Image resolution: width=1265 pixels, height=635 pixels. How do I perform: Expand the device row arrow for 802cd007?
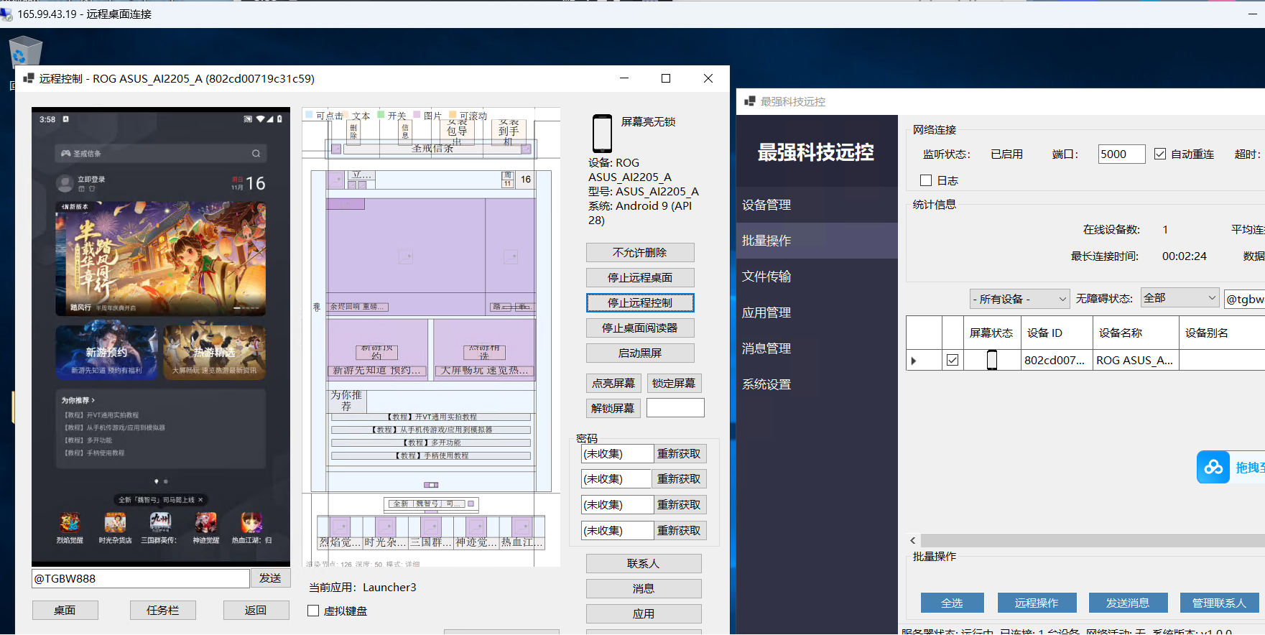click(x=914, y=361)
